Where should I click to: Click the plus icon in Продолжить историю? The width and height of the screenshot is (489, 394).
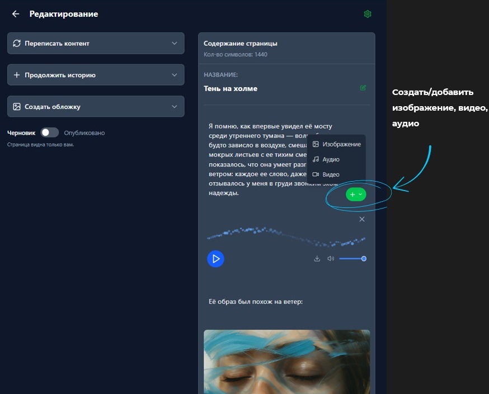coord(17,75)
